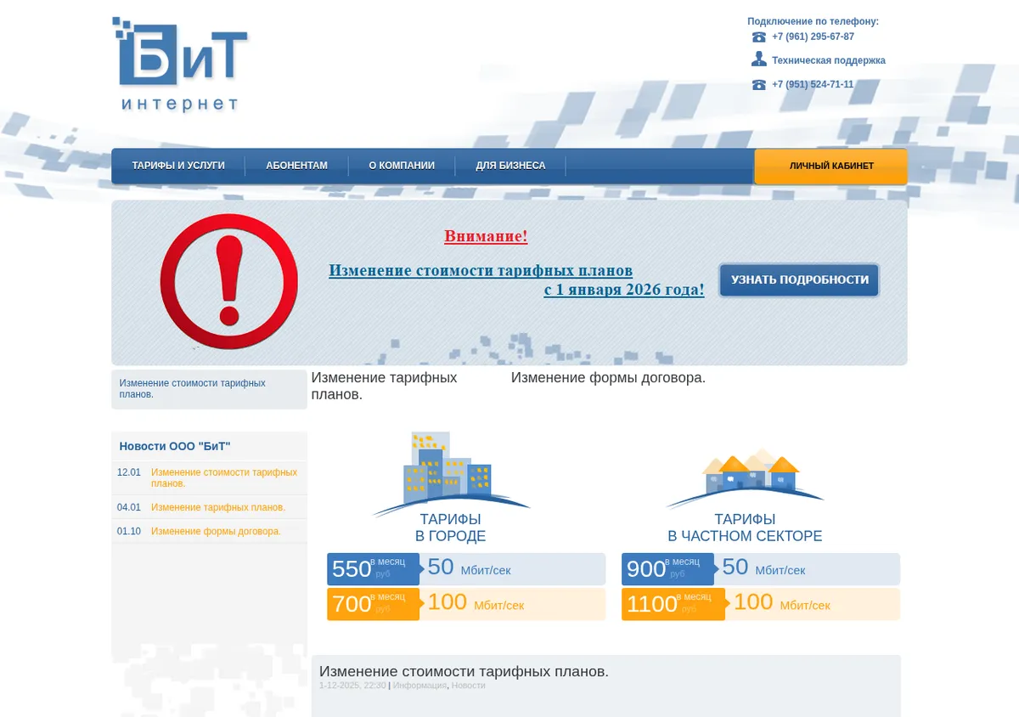Select the 1100 руб 100 Мбит/сек private tariff
1019x717 pixels.
tap(761, 604)
